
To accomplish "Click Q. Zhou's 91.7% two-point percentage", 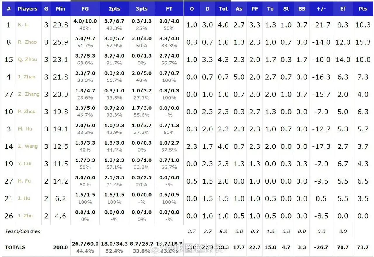I will [114, 63].
